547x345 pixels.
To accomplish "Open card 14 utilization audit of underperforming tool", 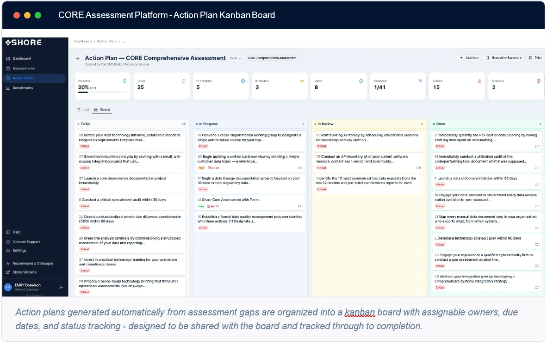I will tap(487, 162).
